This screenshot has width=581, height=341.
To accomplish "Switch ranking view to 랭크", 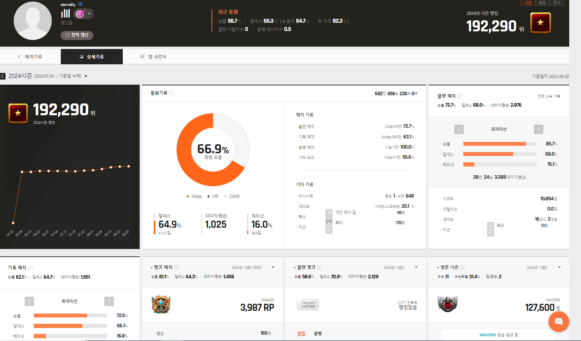I will coord(557,3).
